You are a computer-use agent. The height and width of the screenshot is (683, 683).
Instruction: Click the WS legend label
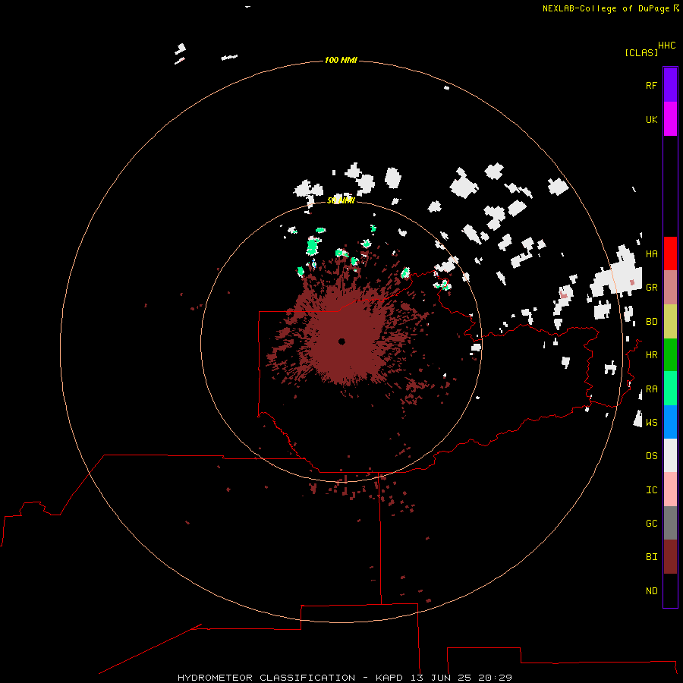pos(652,422)
